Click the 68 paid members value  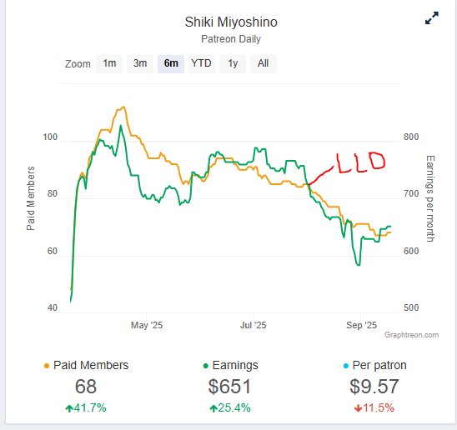pos(86,387)
